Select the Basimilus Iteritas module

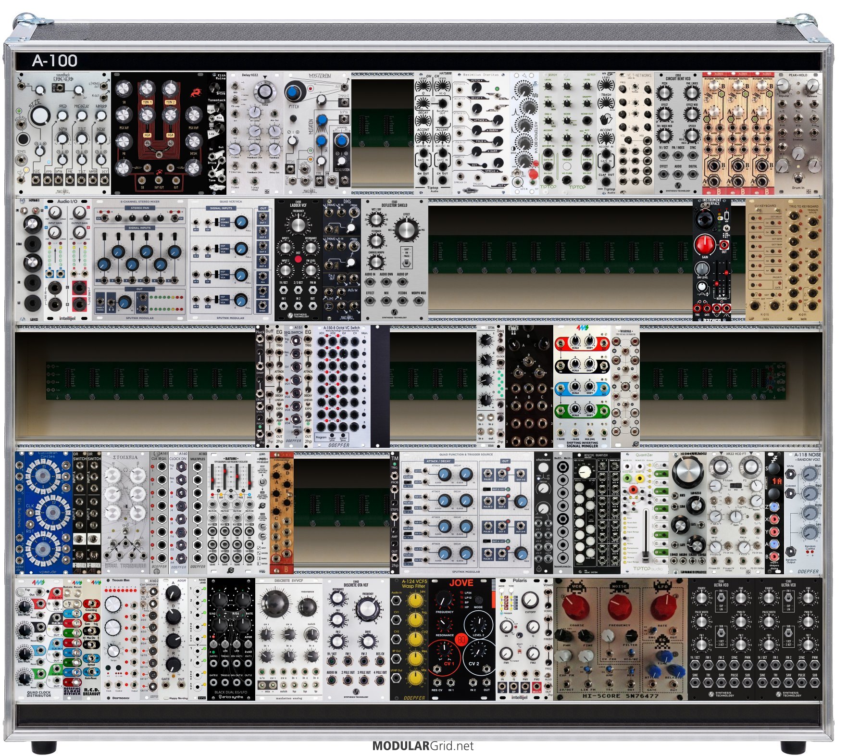tap(481, 133)
